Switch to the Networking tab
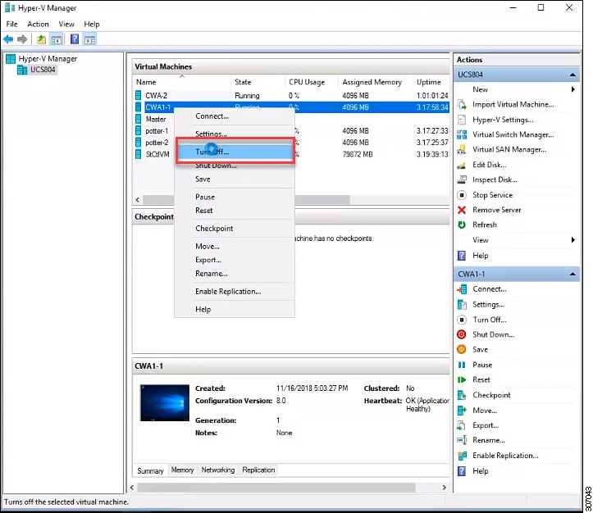 point(218,470)
